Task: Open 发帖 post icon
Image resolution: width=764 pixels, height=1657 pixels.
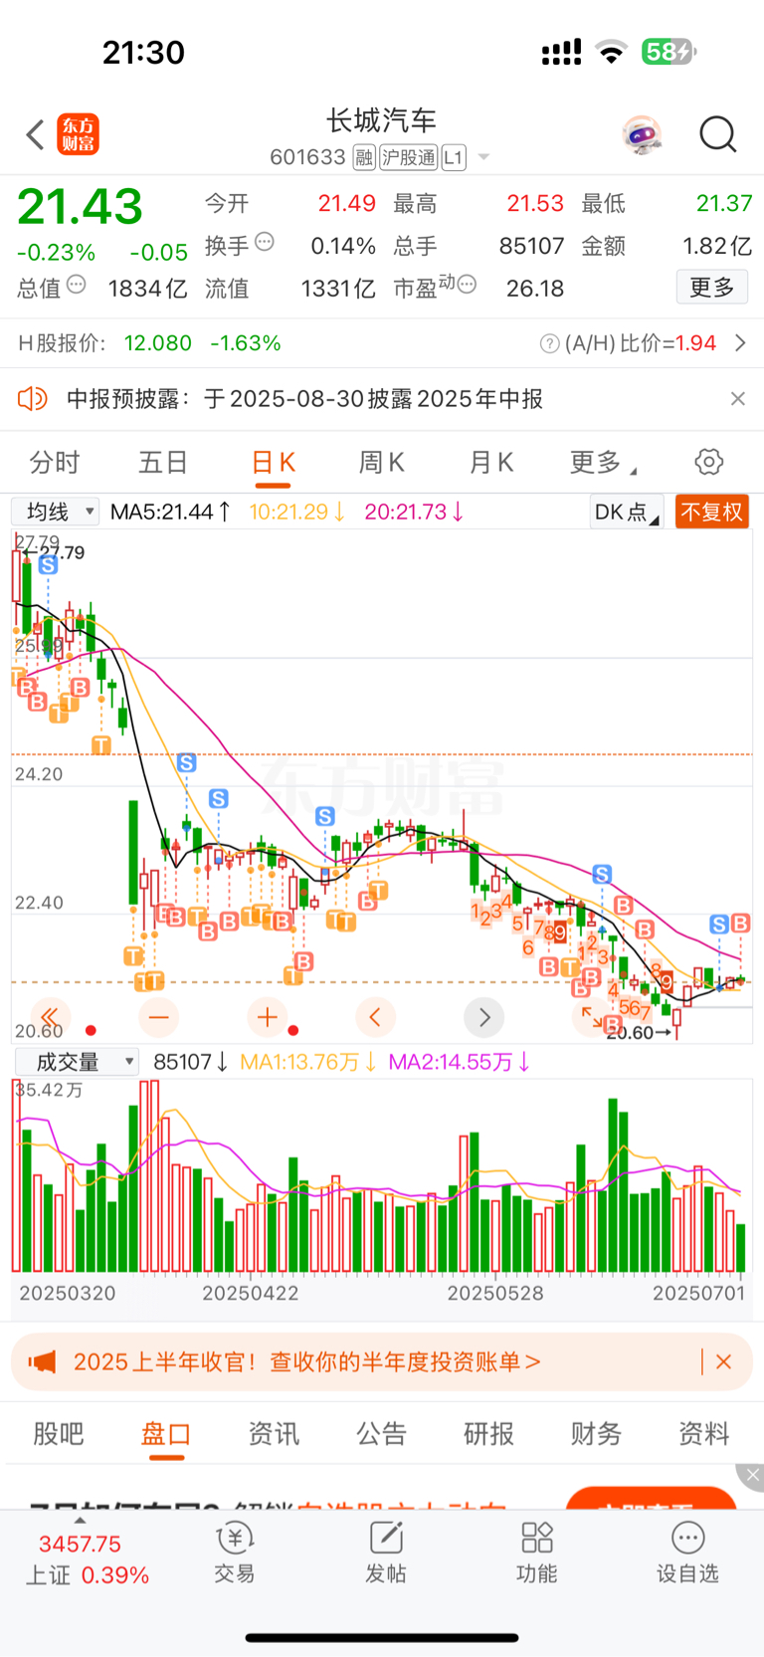Action: 386,1553
